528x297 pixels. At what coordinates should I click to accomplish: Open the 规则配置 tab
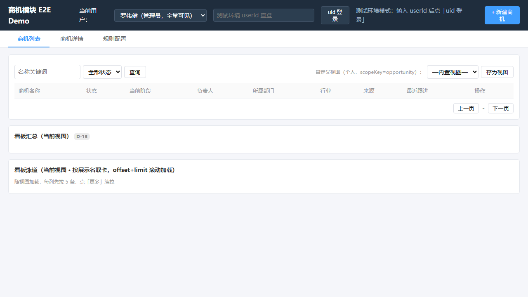click(115, 39)
